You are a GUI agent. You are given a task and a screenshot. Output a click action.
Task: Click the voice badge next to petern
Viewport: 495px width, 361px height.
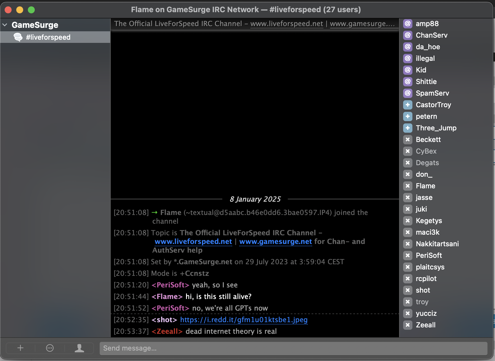pyautogui.click(x=408, y=116)
